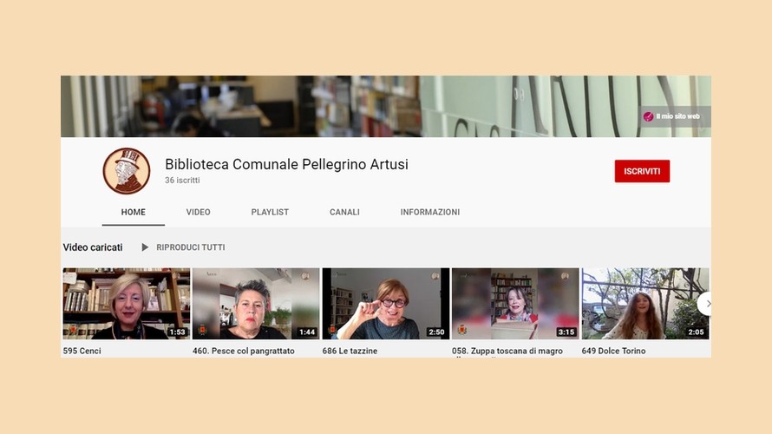Click the Biblioteca Comunale channel avatar icon
The width and height of the screenshot is (772, 434).
point(127,171)
